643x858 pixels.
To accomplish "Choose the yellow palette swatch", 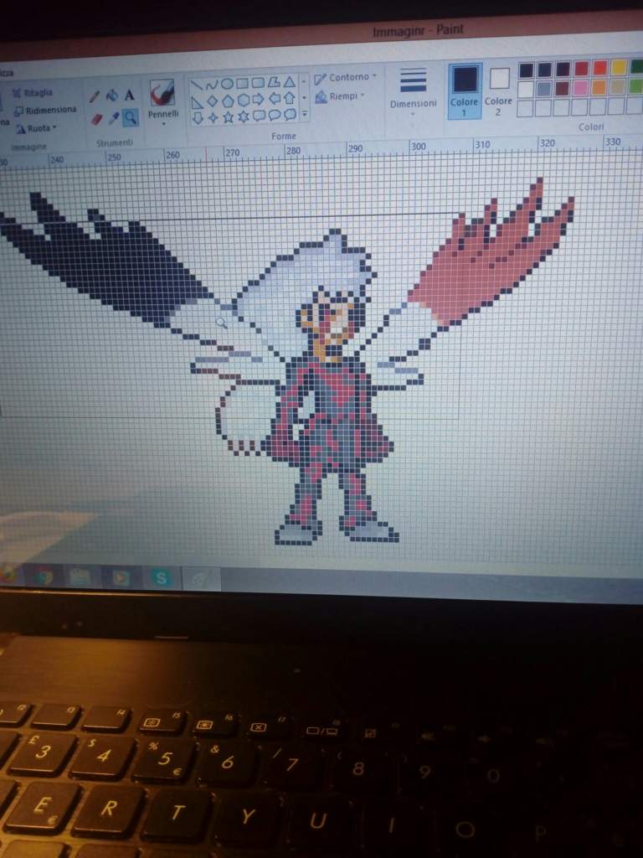I will coord(619,67).
